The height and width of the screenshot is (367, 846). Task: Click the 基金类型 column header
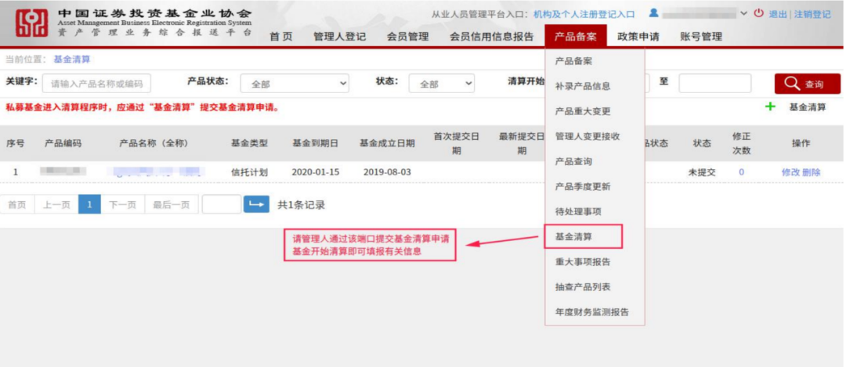[x=249, y=143]
